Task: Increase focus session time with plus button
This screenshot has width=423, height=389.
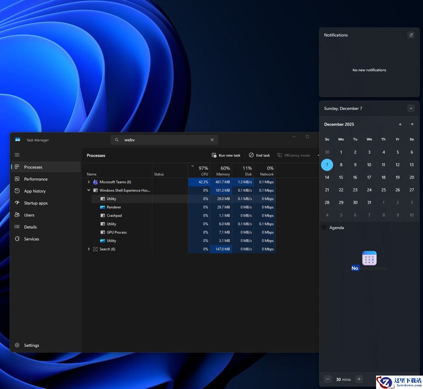Action: [359, 379]
